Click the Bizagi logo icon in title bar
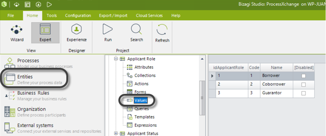Image resolution: width=326 pixels, height=136 pixels. 4,4
